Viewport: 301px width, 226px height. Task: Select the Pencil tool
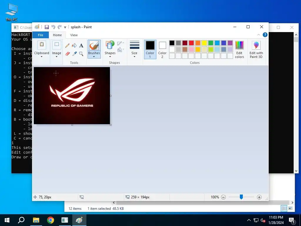[x=67, y=46]
